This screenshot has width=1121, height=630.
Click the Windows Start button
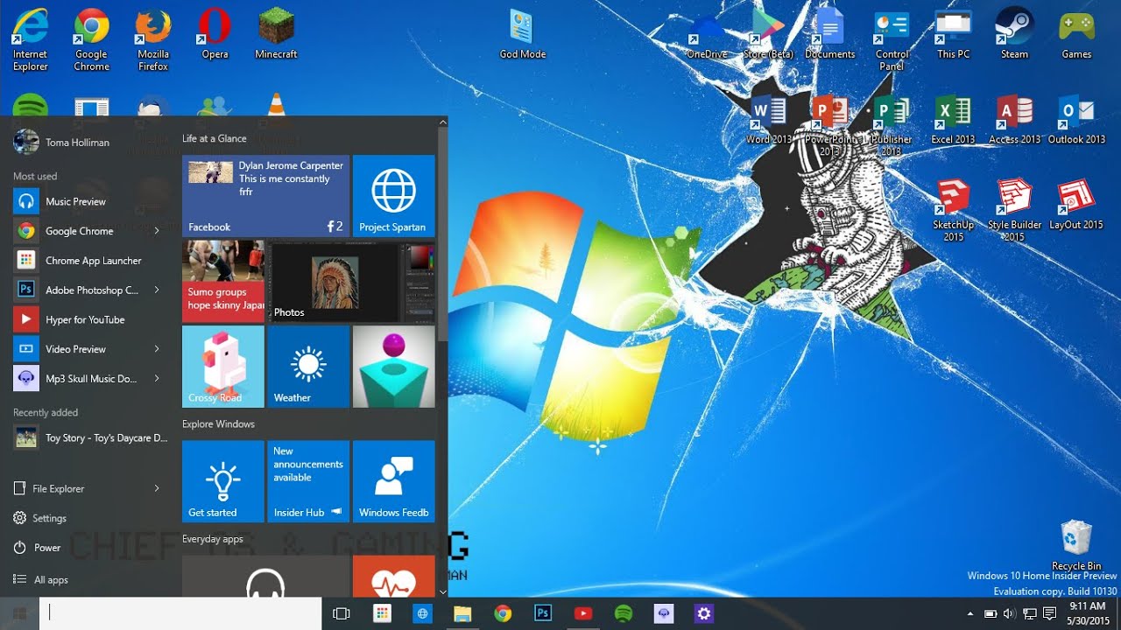pos(20,614)
